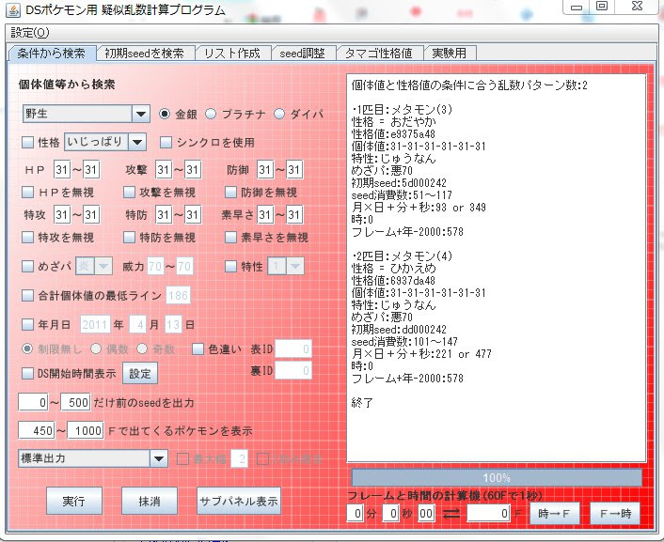Expand the めざパ type dropdown showing 炎
The width and height of the screenshot is (664, 542).
point(103,266)
